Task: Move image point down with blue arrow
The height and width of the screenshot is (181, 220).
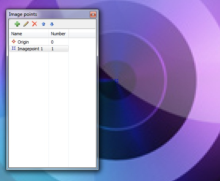Action: (52, 24)
